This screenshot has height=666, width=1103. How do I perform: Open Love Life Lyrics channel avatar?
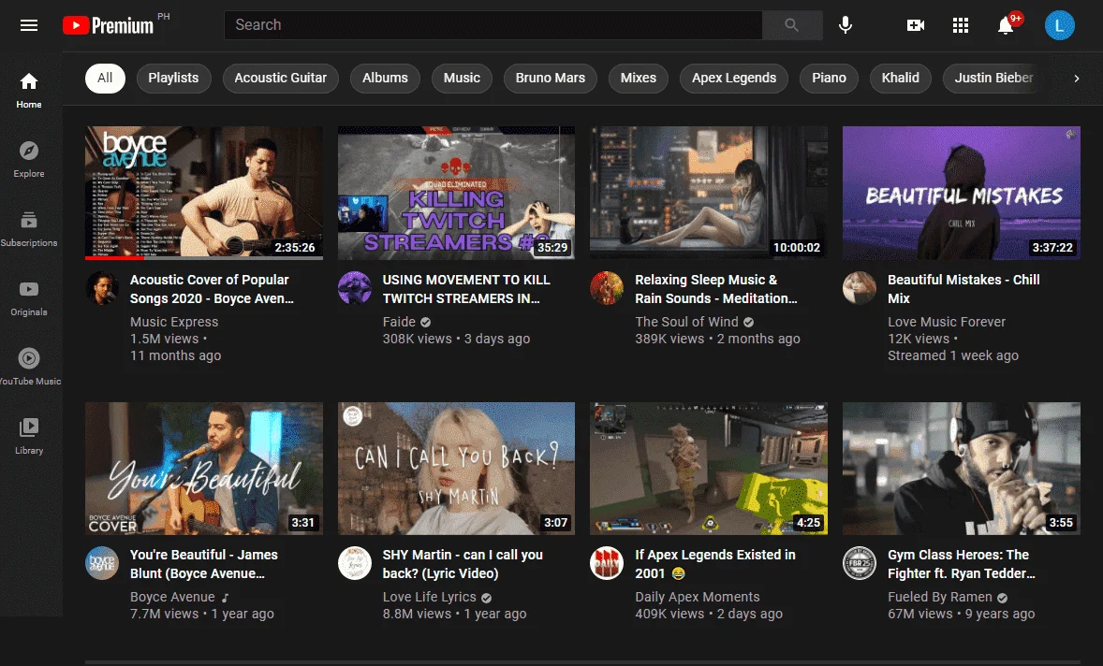pyautogui.click(x=355, y=563)
